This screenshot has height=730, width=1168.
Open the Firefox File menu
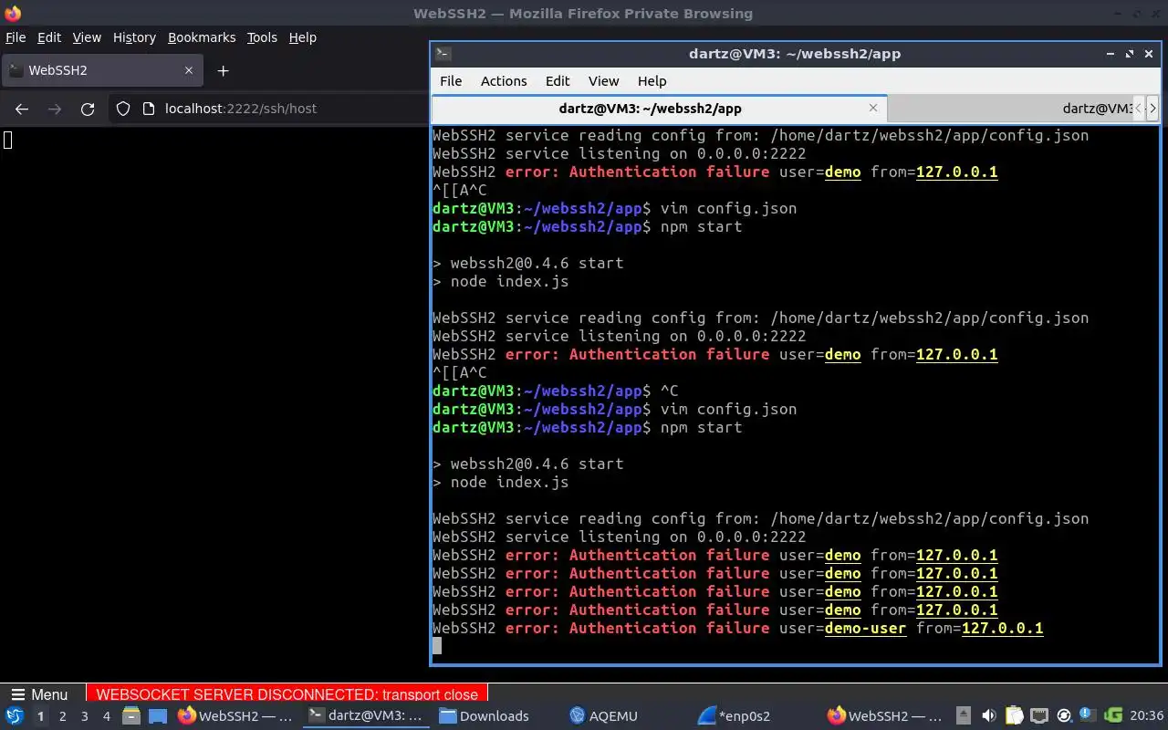pos(16,37)
